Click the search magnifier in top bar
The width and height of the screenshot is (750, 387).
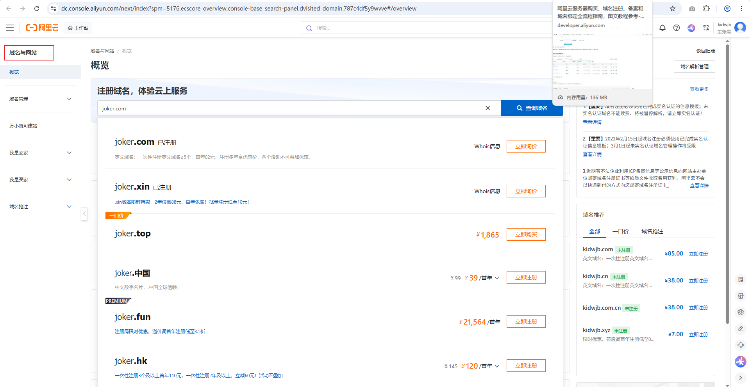pyautogui.click(x=309, y=28)
